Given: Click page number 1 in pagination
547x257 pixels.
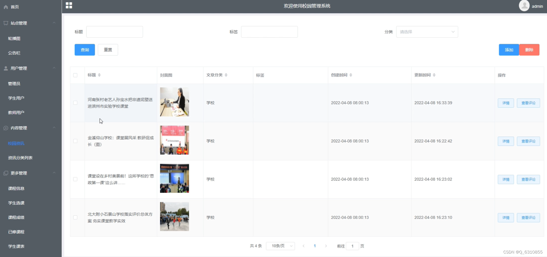Looking at the screenshot, I should (x=315, y=246).
